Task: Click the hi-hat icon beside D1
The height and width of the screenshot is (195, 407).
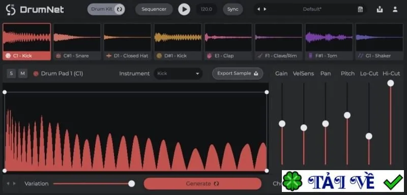Action: (x=109, y=56)
